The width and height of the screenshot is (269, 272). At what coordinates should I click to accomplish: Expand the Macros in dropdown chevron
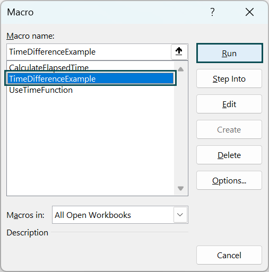[x=180, y=215]
